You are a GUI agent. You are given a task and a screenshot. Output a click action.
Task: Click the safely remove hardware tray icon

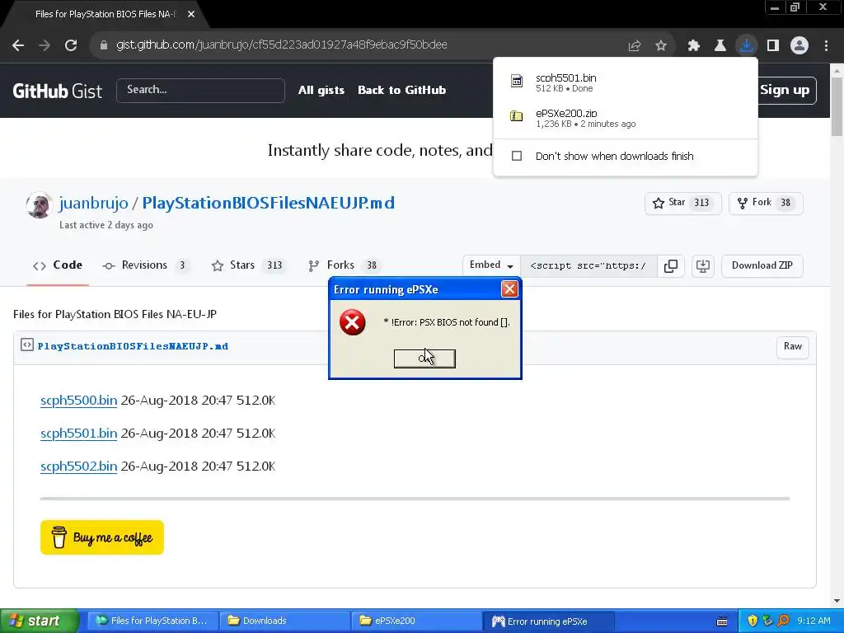tap(767, 621)
